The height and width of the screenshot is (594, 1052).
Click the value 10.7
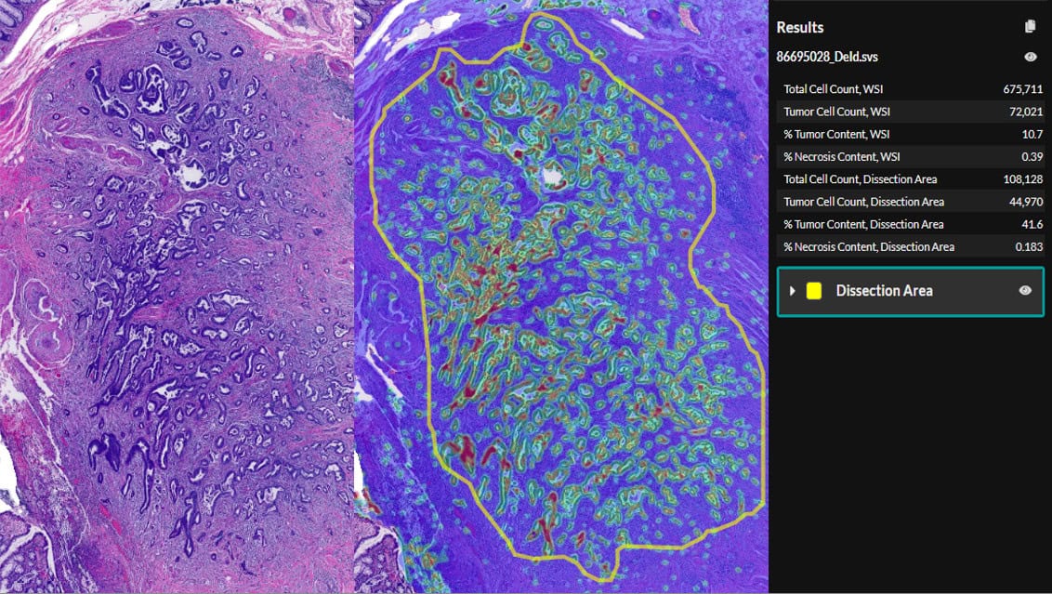[1032, 134]
